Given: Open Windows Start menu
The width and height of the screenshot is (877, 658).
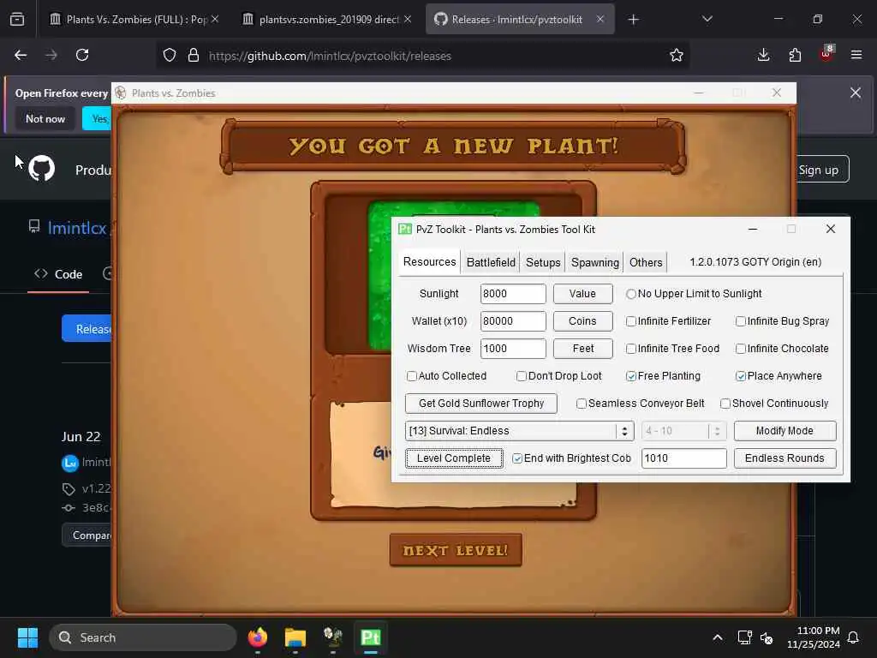Looking at the screenshot, I should [x=27, y=637].
